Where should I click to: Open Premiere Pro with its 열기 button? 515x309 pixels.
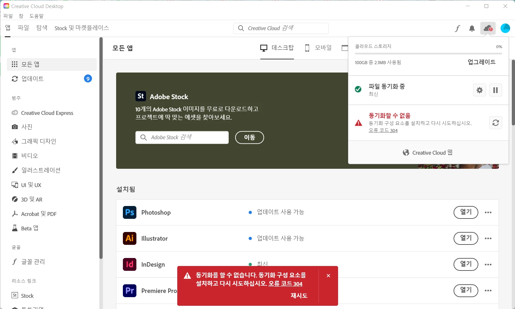click(x=466, y=291)
